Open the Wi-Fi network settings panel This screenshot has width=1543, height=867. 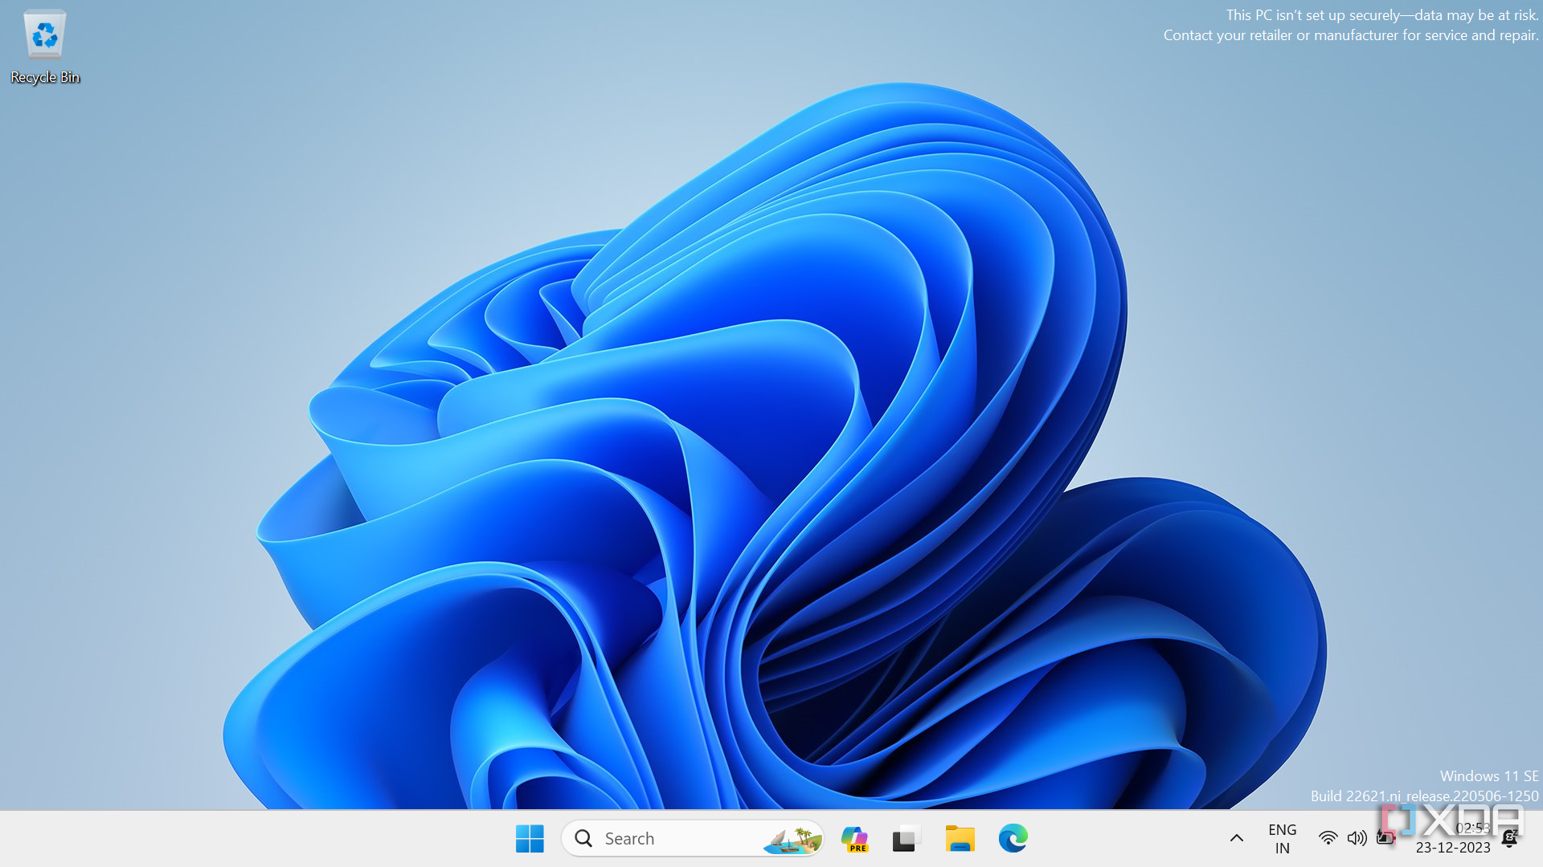click(x=1327, y=837)
